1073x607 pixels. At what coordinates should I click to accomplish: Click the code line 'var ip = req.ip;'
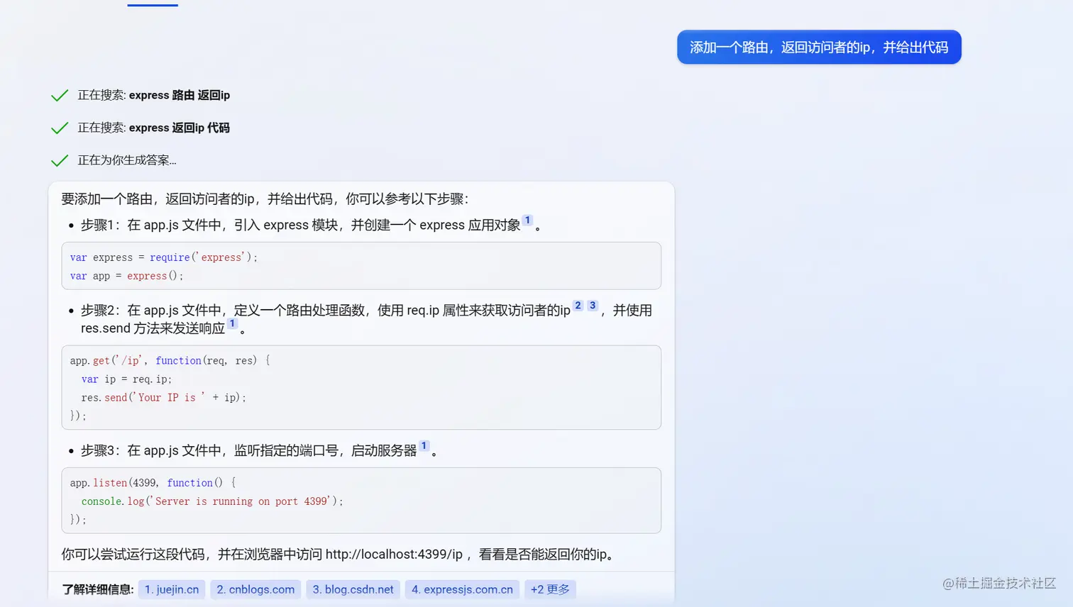(x=126, y=379)
